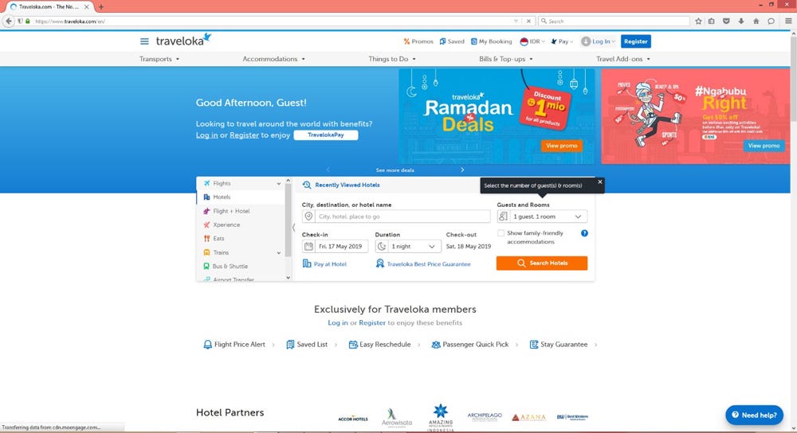Image resolution: width=797 pixels, height=433 pixels.
Task: Open the Check-in date picker
Action: coord(335,246)
